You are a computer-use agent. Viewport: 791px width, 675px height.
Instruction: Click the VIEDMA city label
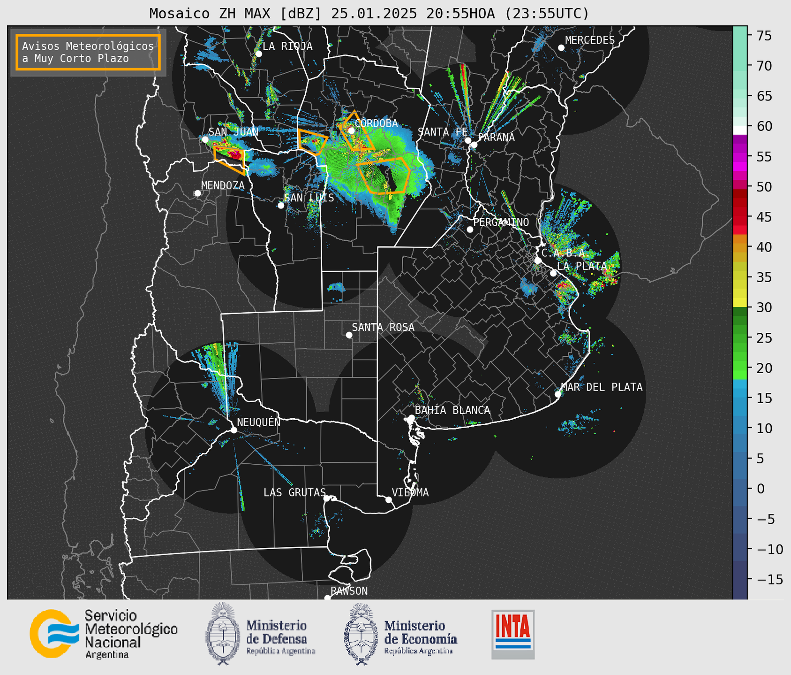point(410,492)
